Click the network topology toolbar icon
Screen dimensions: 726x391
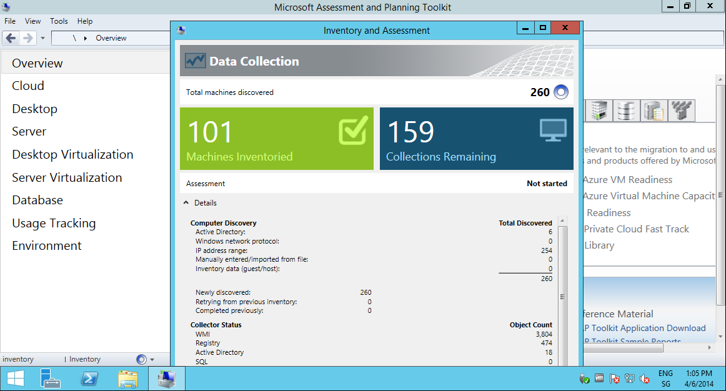(681, 111)
